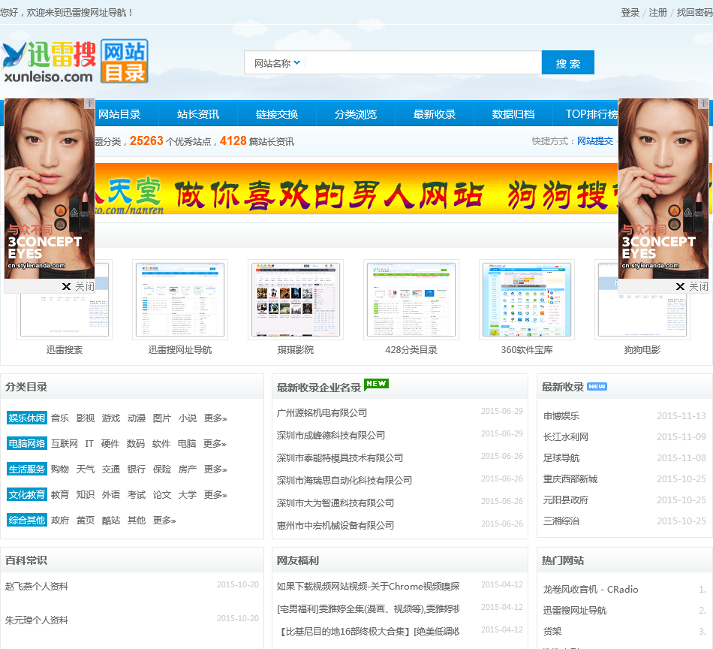Open the 重庆西部新城 listing
The width and height of the screenshot is (713, 649).
coord(570,478)
